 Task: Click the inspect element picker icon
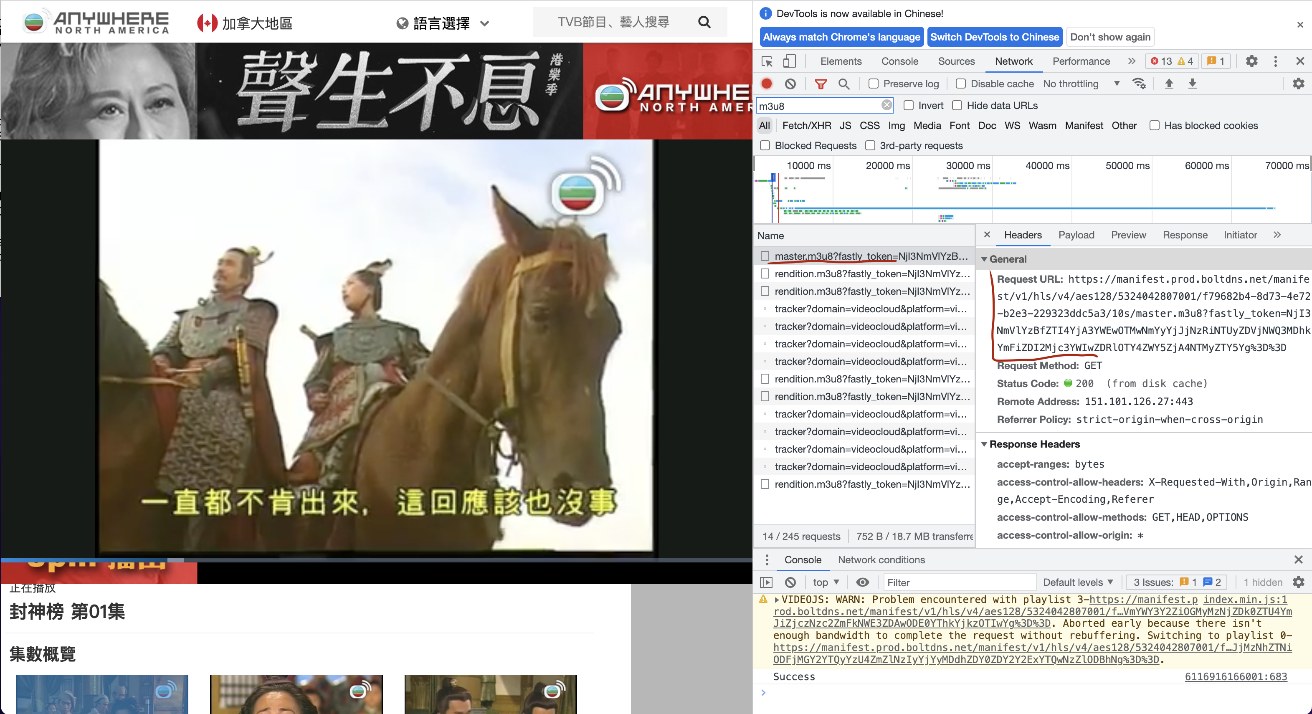coord(767,62)
